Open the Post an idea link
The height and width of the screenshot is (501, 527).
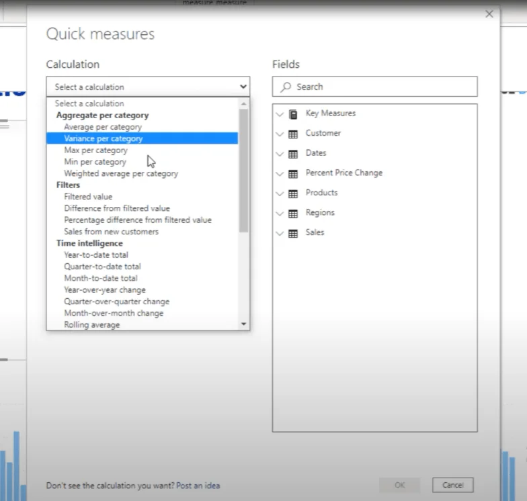click(x=198, y=486)
